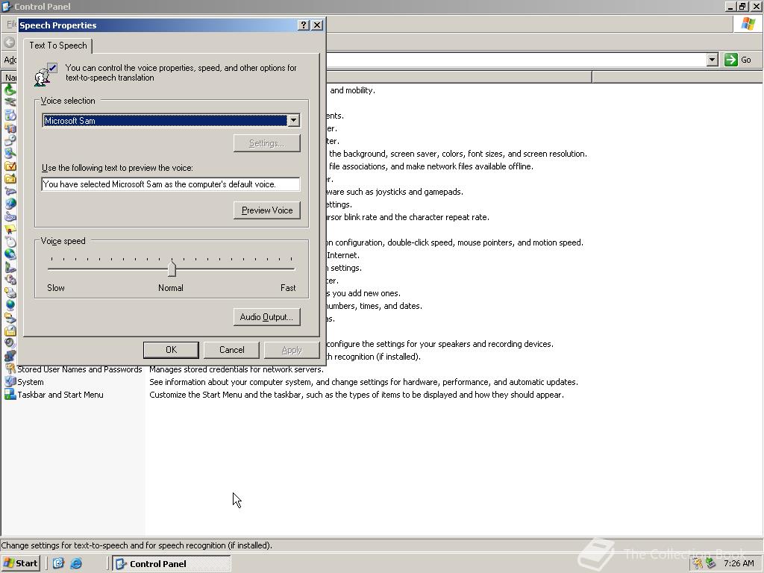
Task: Click the 'Taskbar and Start Menu' name text
Action: point(60,395)
